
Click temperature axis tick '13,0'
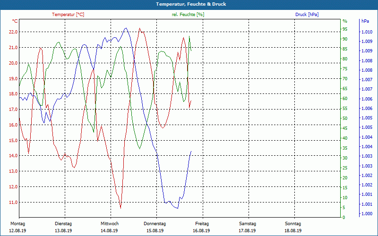(x=14, y=171)
